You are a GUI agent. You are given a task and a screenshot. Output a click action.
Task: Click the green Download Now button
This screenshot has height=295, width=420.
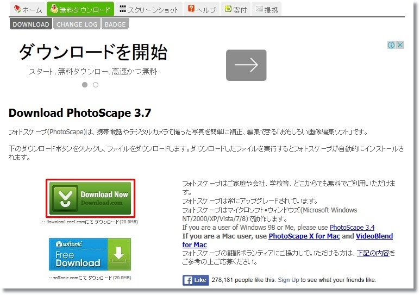[x=90, y=198]
